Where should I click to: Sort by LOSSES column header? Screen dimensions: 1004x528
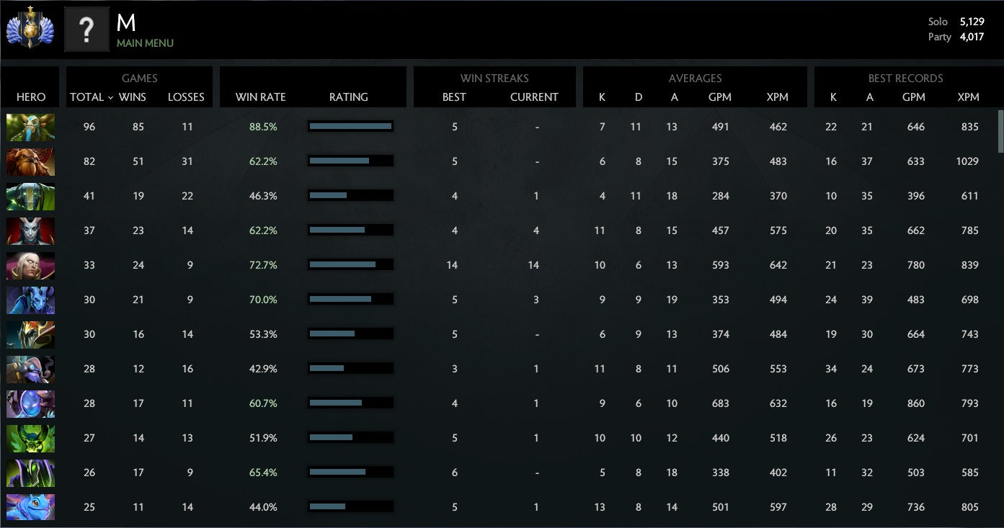point(186,97)
